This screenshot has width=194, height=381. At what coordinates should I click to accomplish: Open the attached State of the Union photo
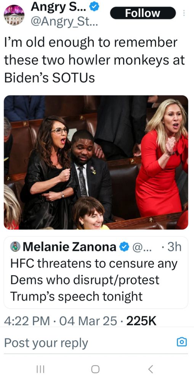click(96, 162)
